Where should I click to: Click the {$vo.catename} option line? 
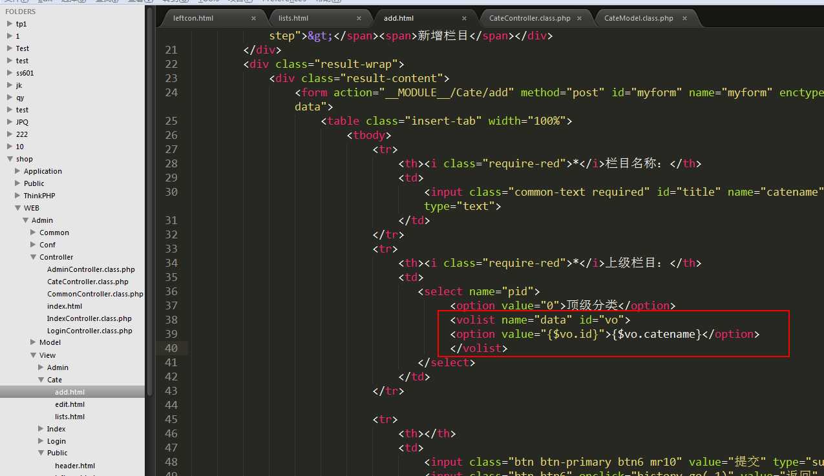[x=605, y=334]
